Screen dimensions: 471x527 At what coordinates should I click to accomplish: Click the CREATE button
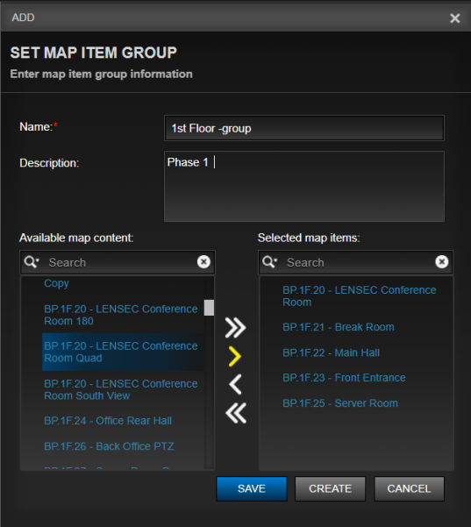click(x=330, y=488)
